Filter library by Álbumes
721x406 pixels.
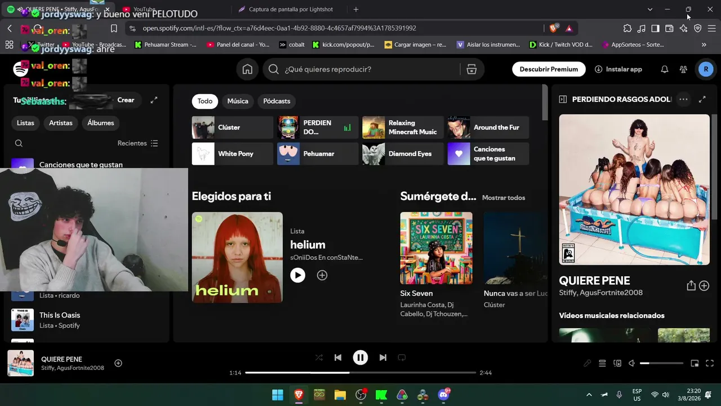101,123
